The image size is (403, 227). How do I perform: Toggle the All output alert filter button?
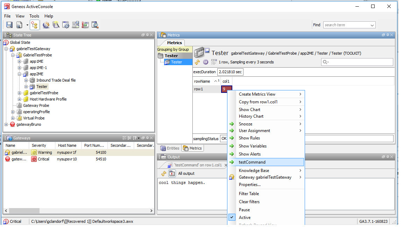(172, 173)
